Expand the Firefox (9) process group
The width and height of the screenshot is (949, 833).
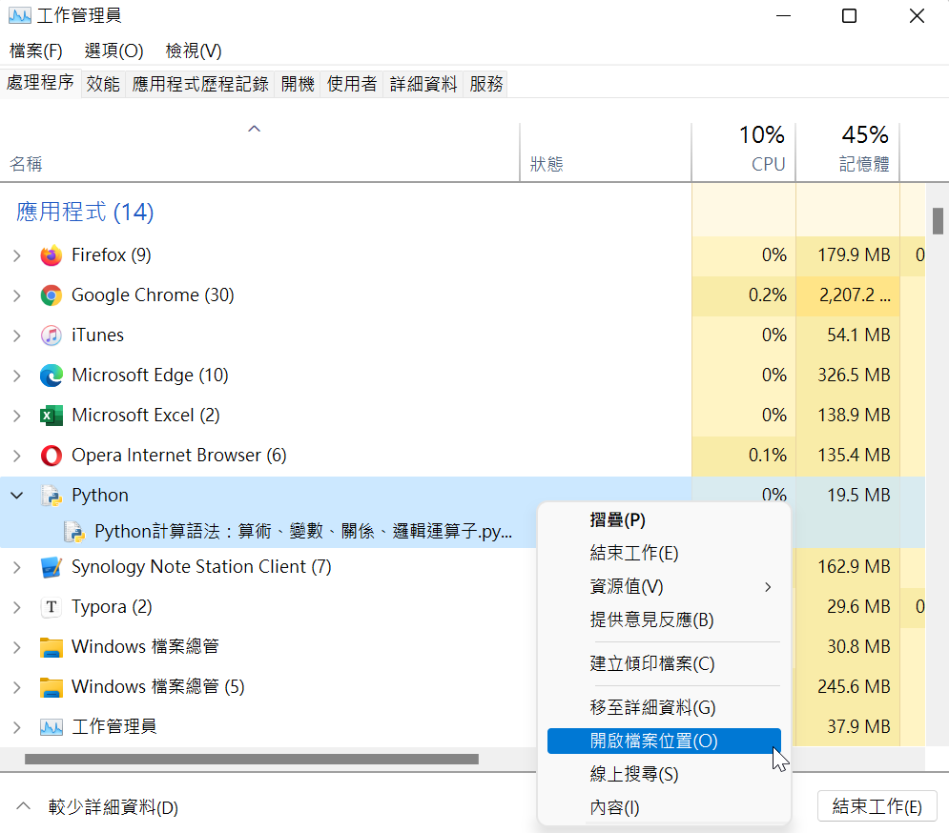click(x=17, y=255)
